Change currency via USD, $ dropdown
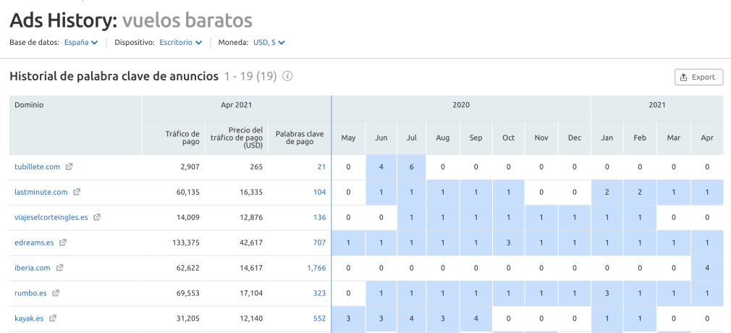 point(269,43)
